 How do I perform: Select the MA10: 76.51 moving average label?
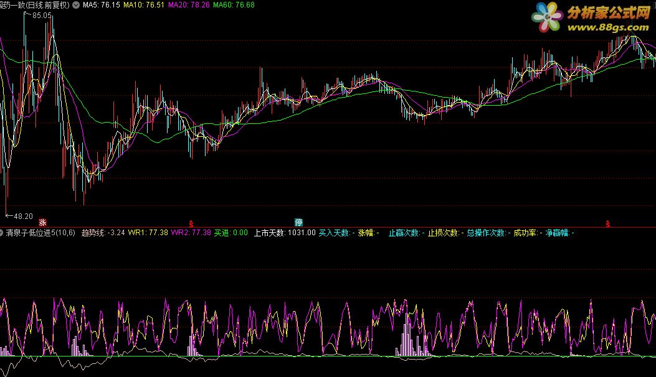click(144, 5)
